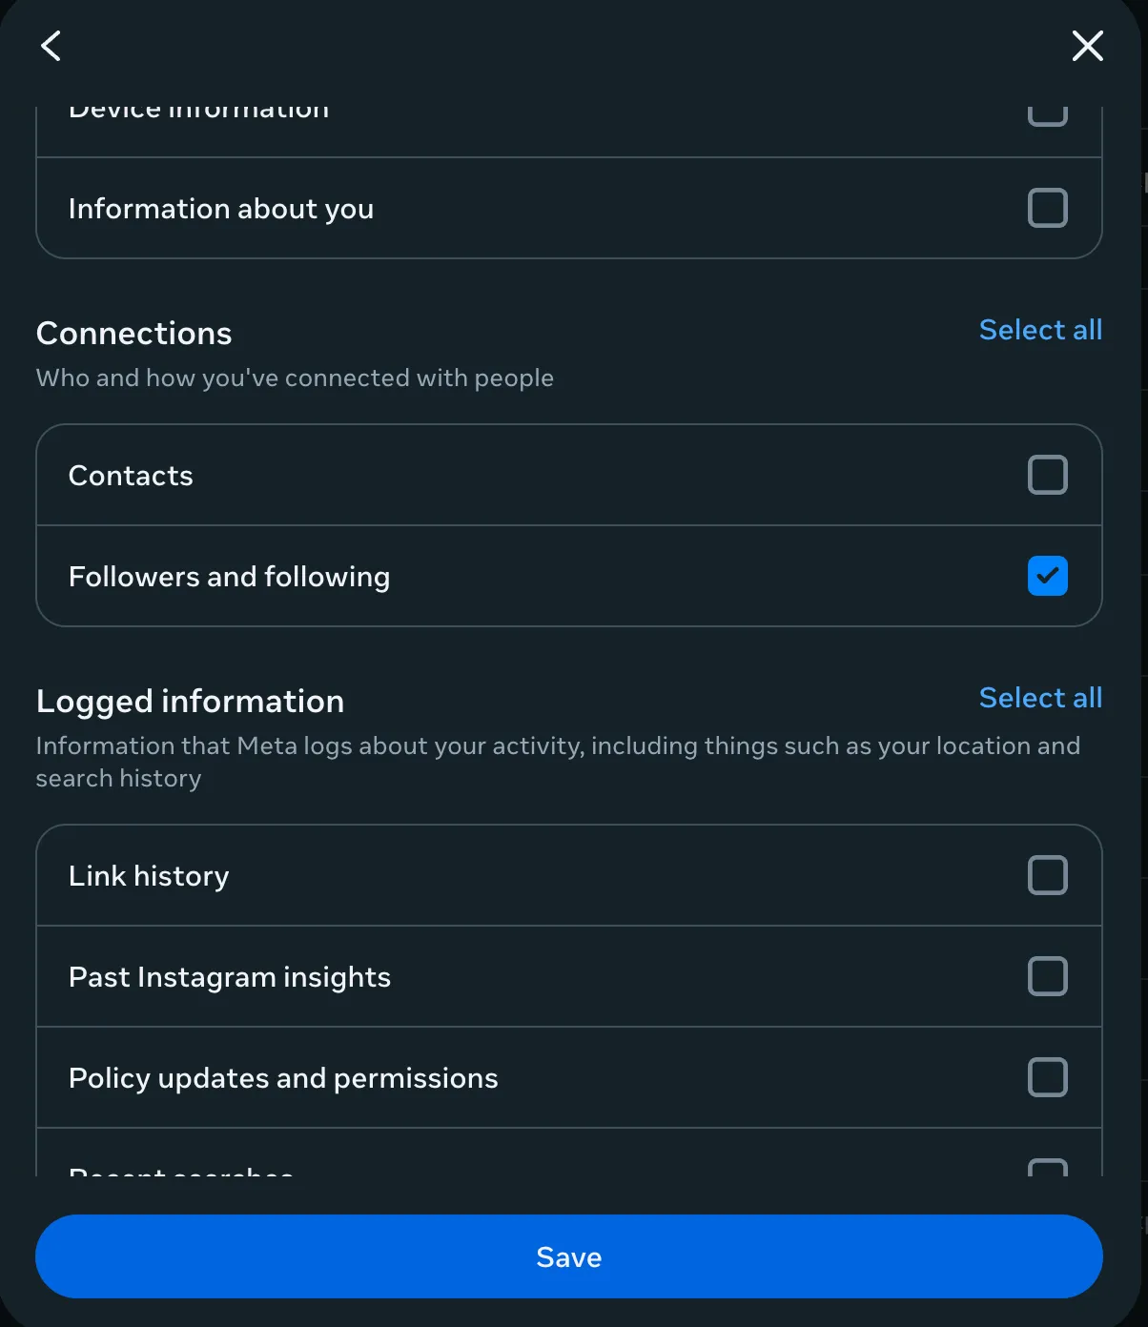1148x1327 pixels.
Task: Select all items under Connections
Action: point(1040,329)
